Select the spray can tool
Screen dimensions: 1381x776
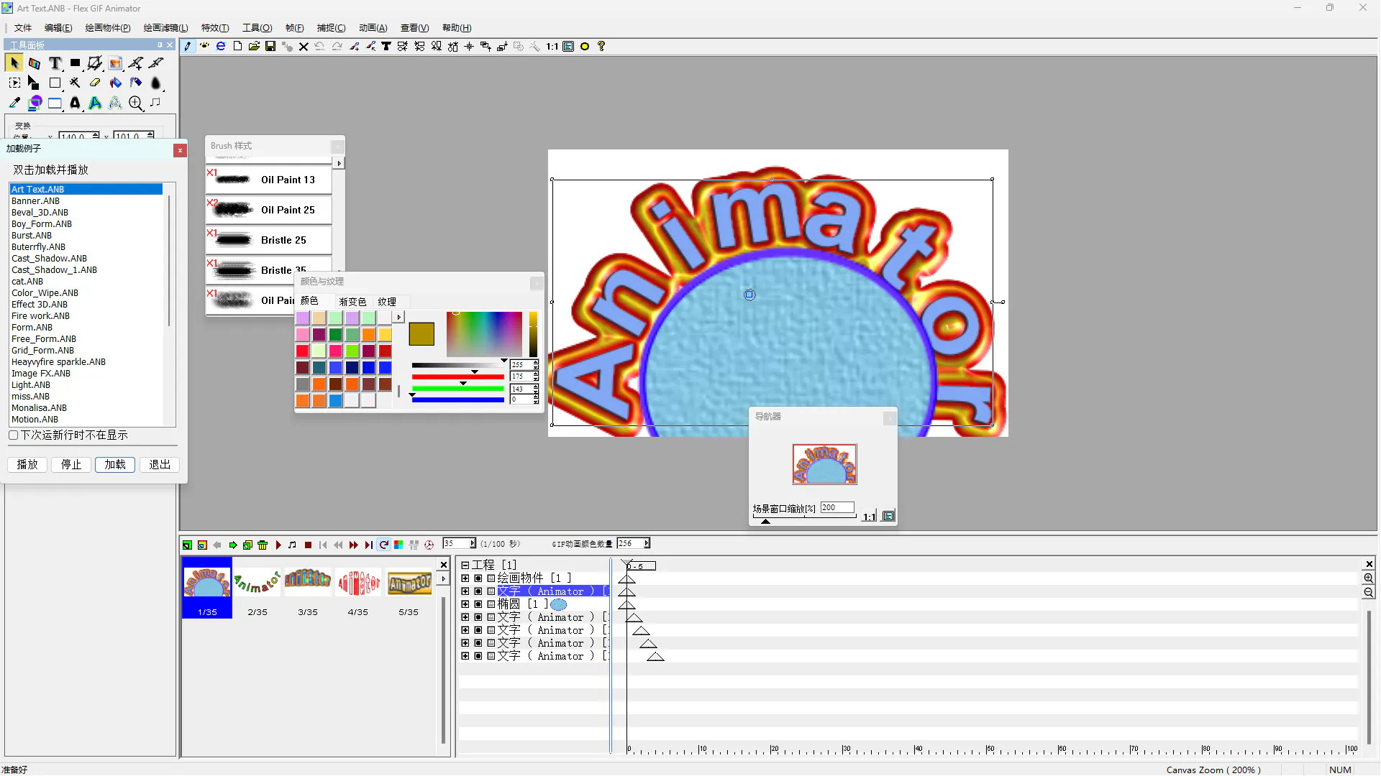click(135, 83)
